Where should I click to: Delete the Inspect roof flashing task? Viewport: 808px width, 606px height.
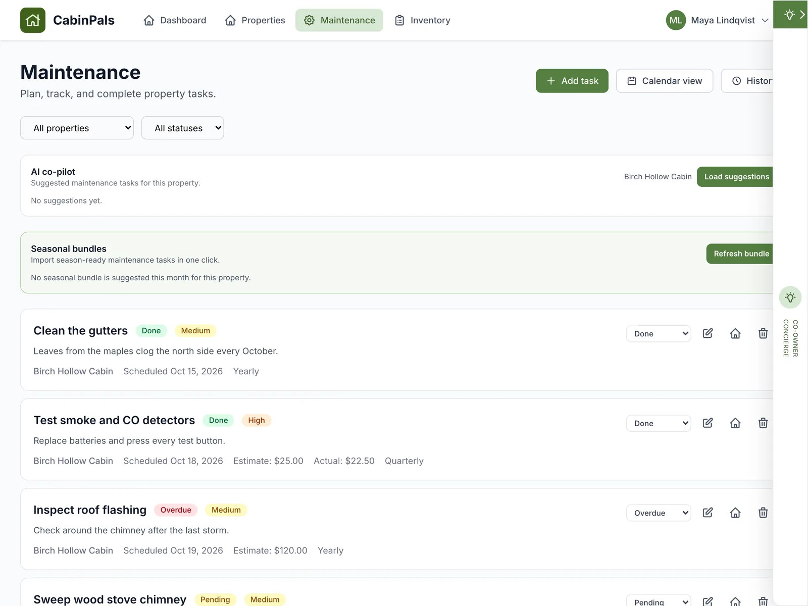[x=763, y=513]
